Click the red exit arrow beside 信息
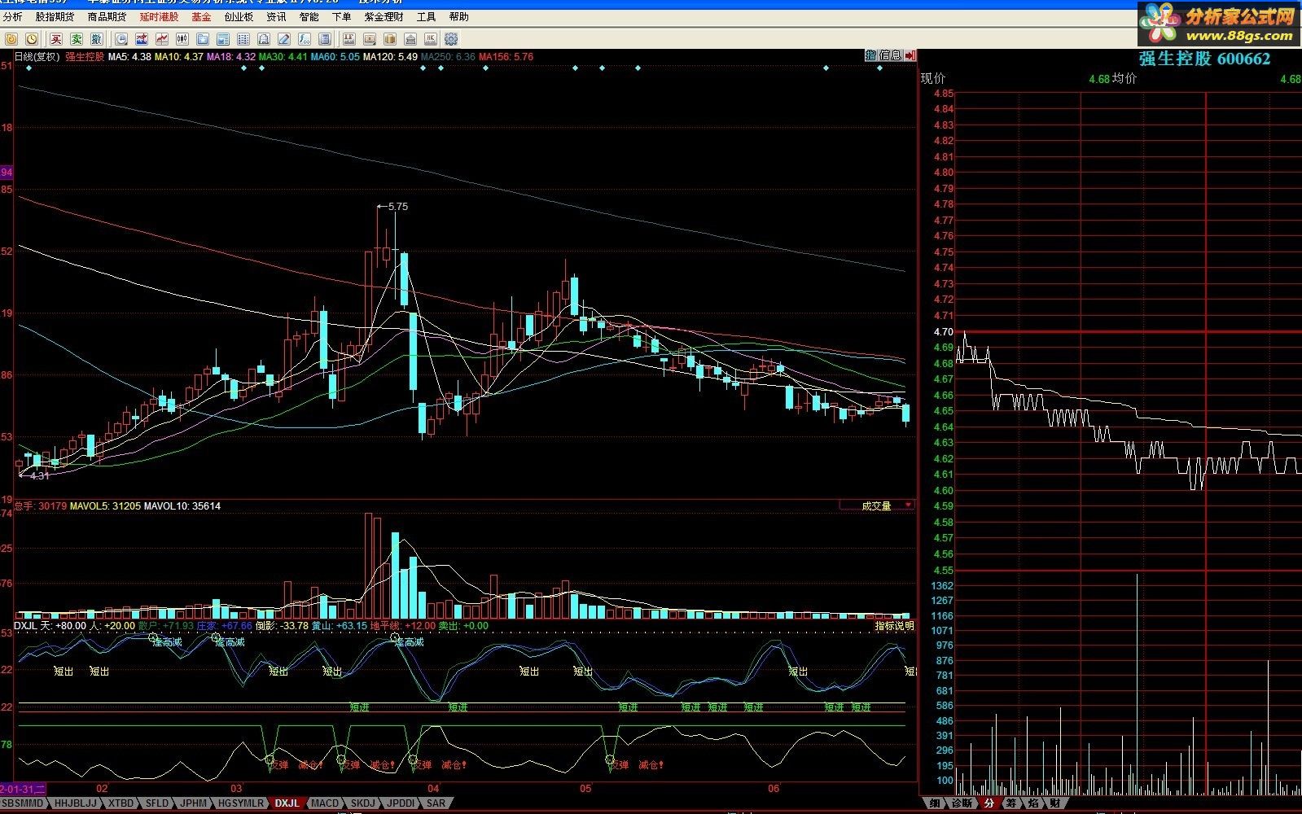The width and height of the screenshot is (1302, 814). (910, 55)
